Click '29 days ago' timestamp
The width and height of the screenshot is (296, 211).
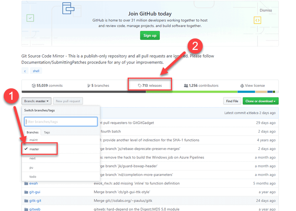(x=266, y=123)
